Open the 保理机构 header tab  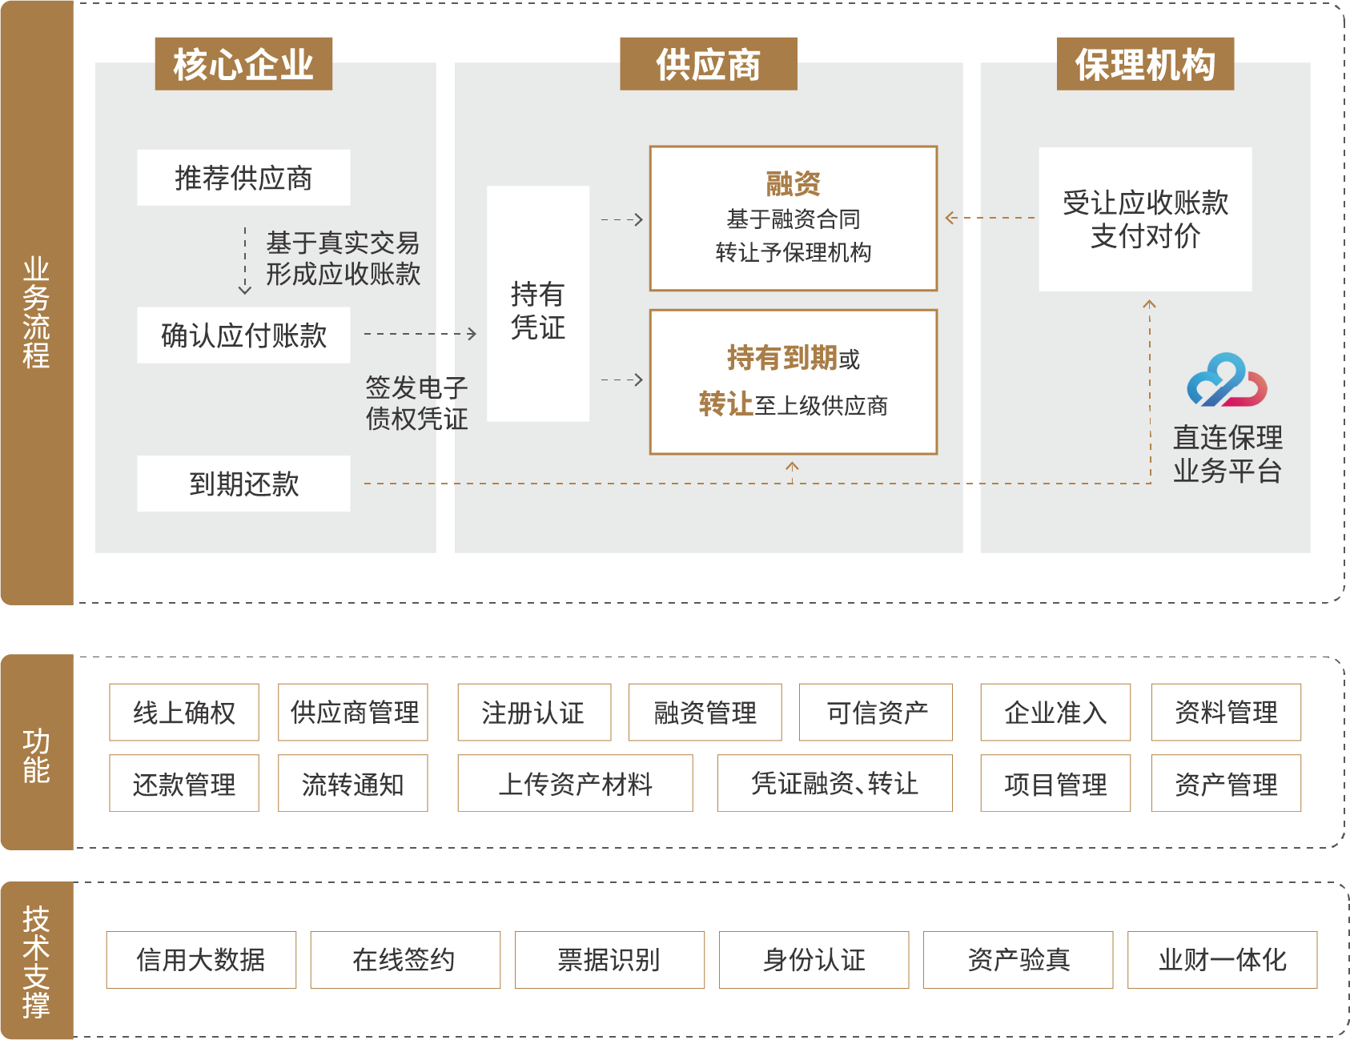(x=1144, y=64)
